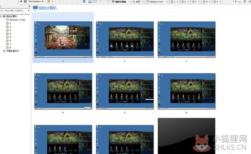The width and height of the screenshot is (251, 154).
Task: Click the green VMware icon left of Workstation
Action: (25, 1)
